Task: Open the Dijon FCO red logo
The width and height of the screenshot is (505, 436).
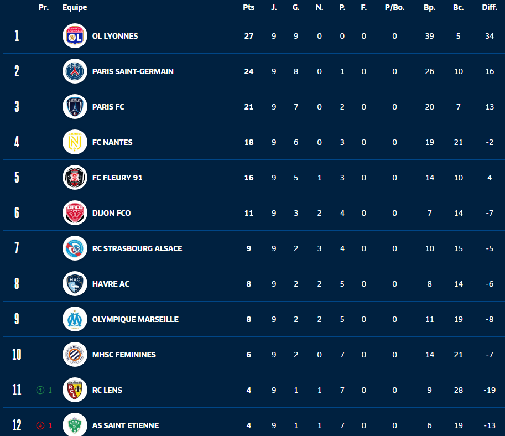Action: coord(75,213)
